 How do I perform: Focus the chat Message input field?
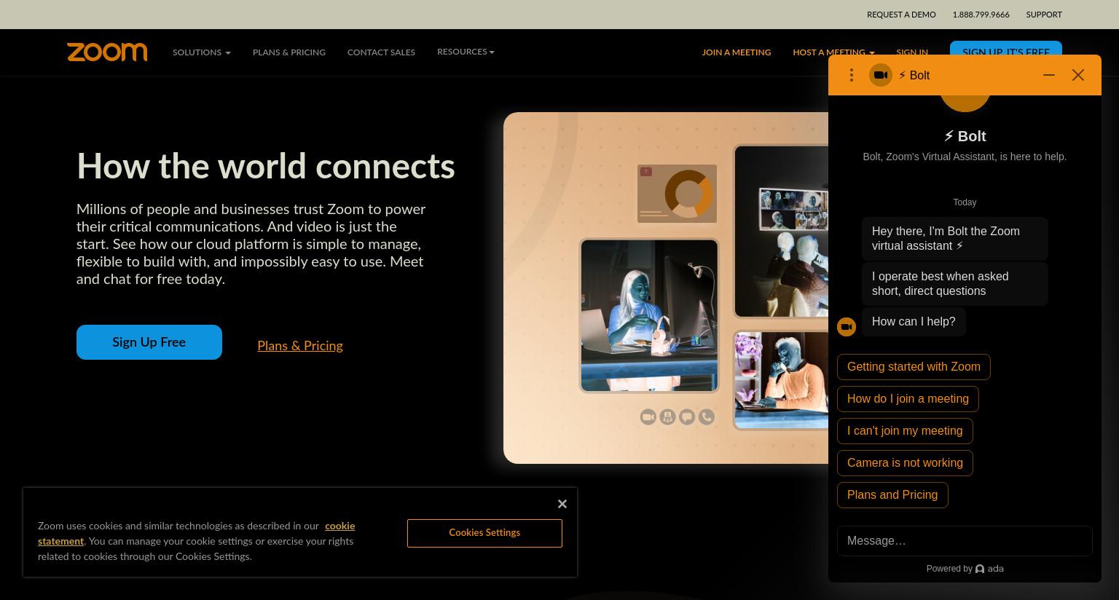965,541
